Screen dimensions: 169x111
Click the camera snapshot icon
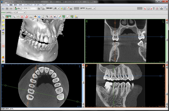(161, 8)
